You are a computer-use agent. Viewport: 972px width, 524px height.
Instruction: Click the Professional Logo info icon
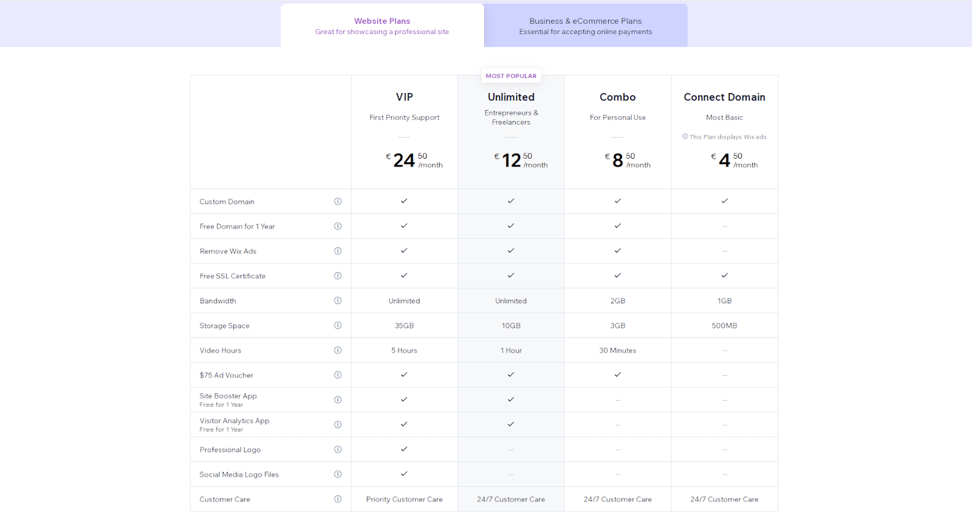338,449
